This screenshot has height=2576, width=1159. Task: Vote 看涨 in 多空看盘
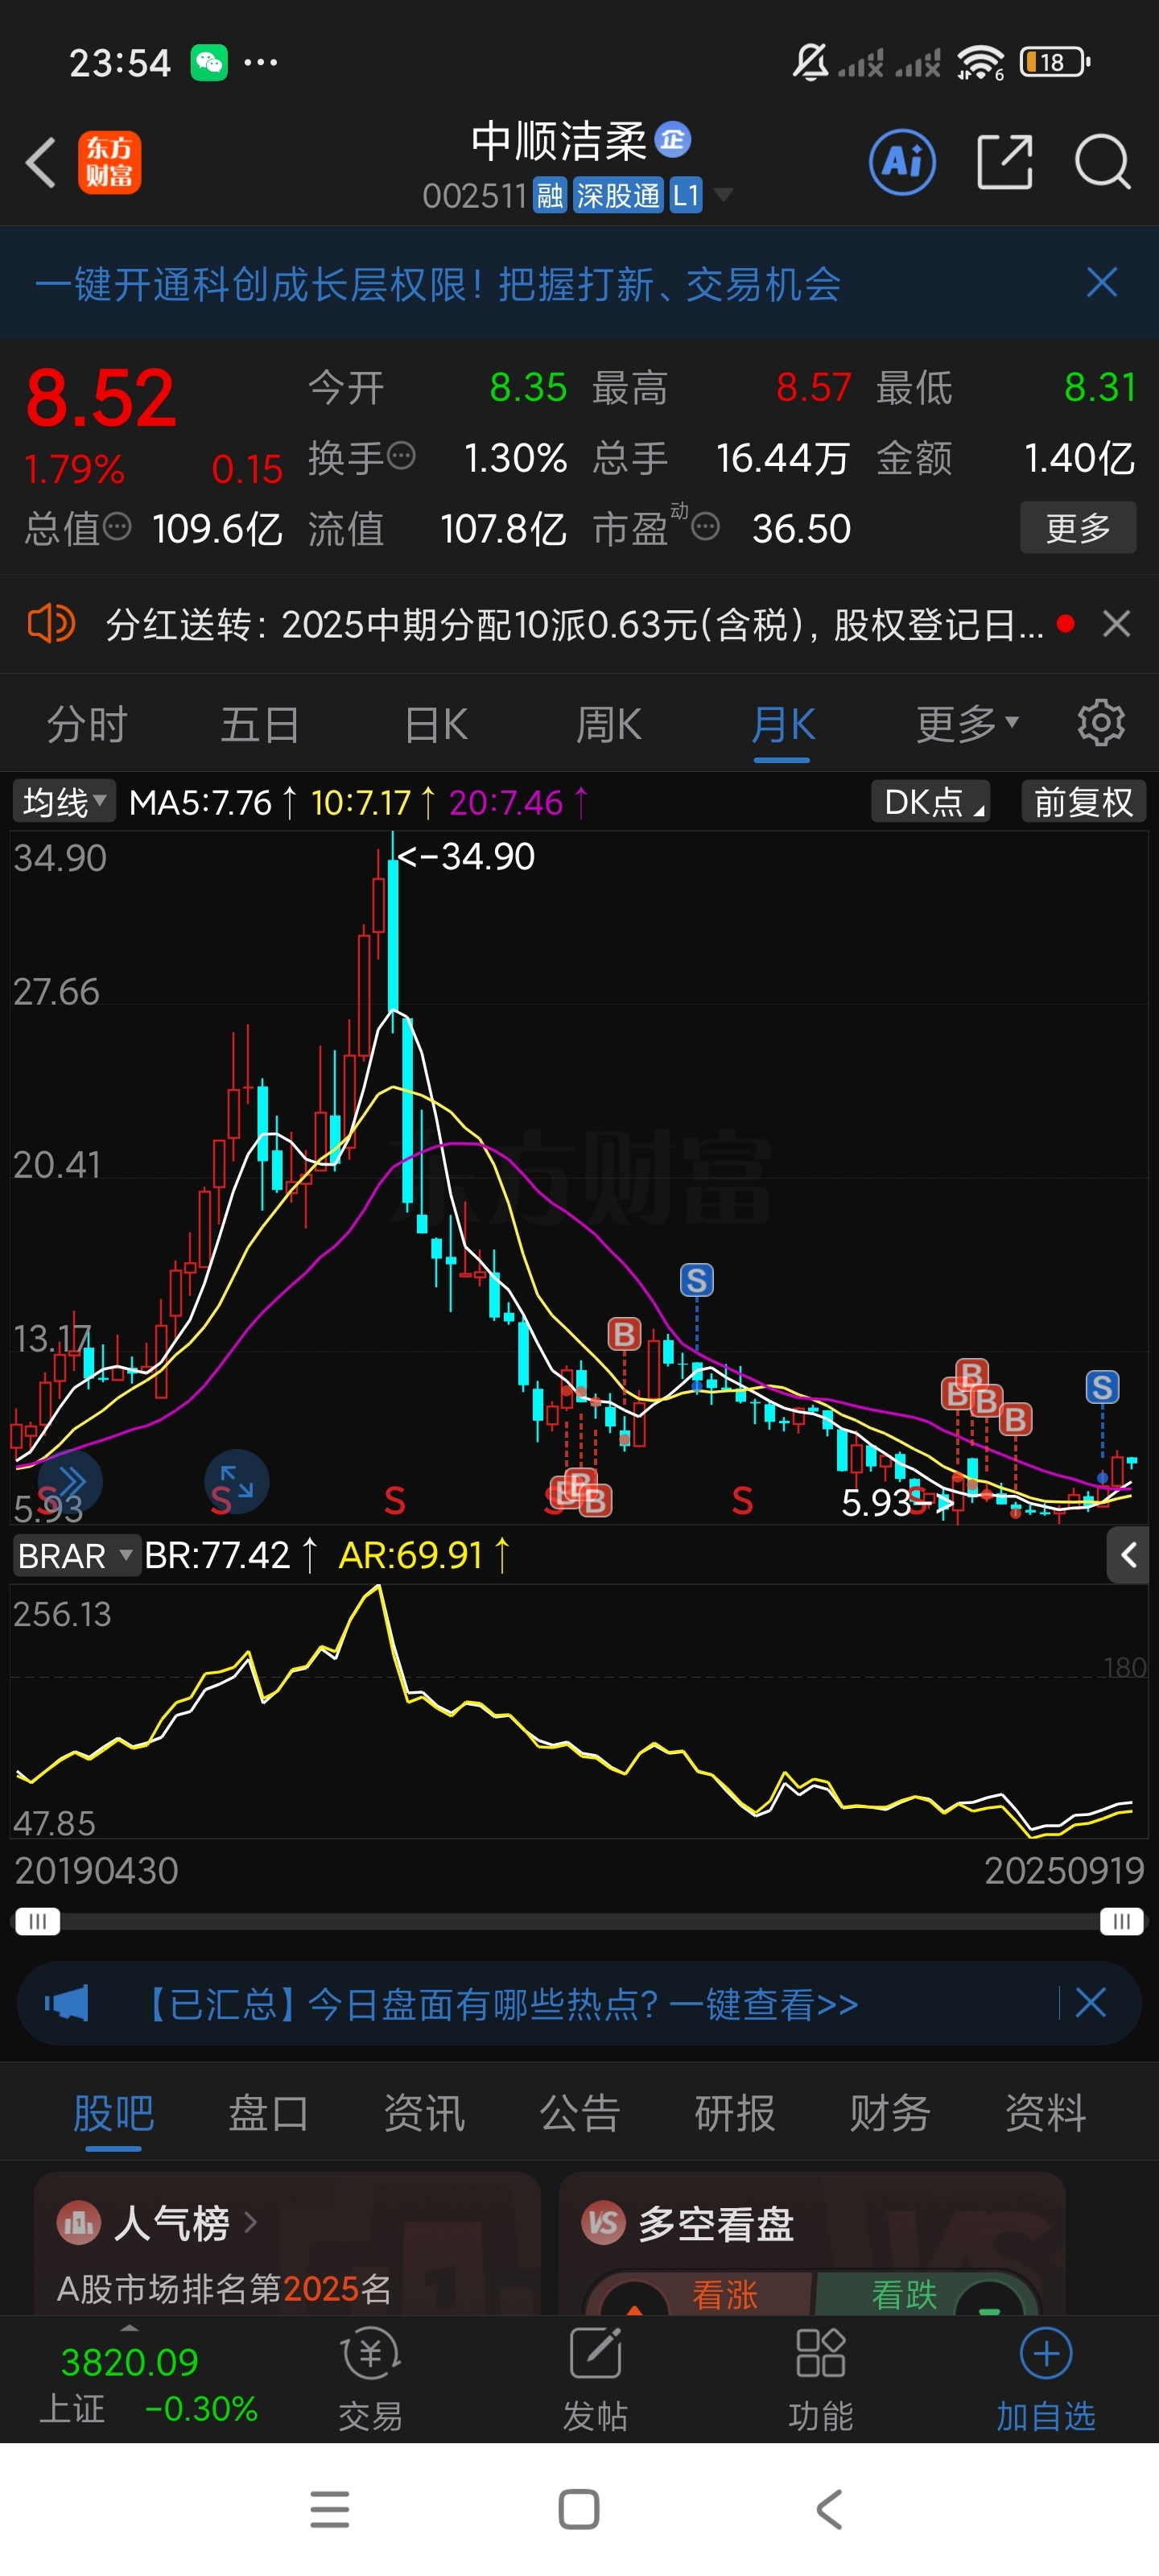click(x=724, y=2294)
